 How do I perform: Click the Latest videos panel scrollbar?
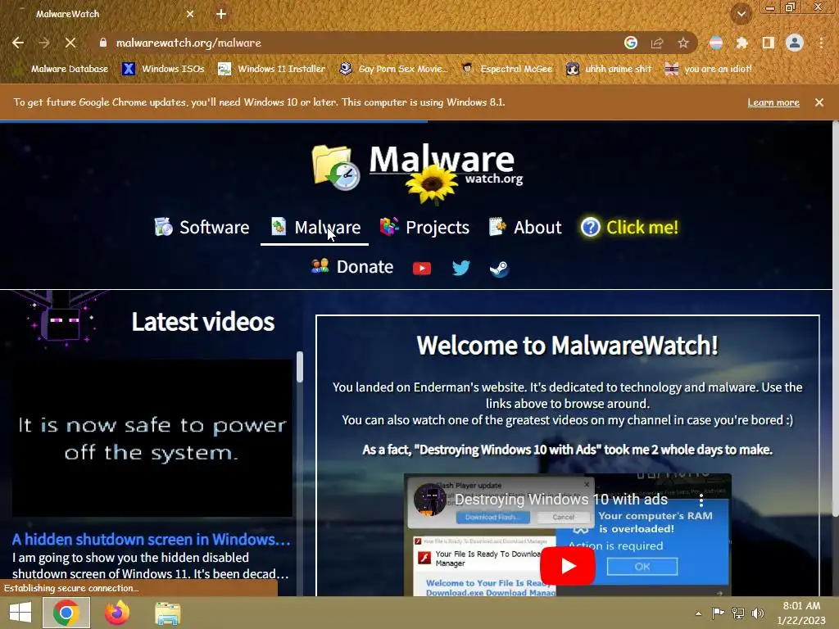click(300, 367)
